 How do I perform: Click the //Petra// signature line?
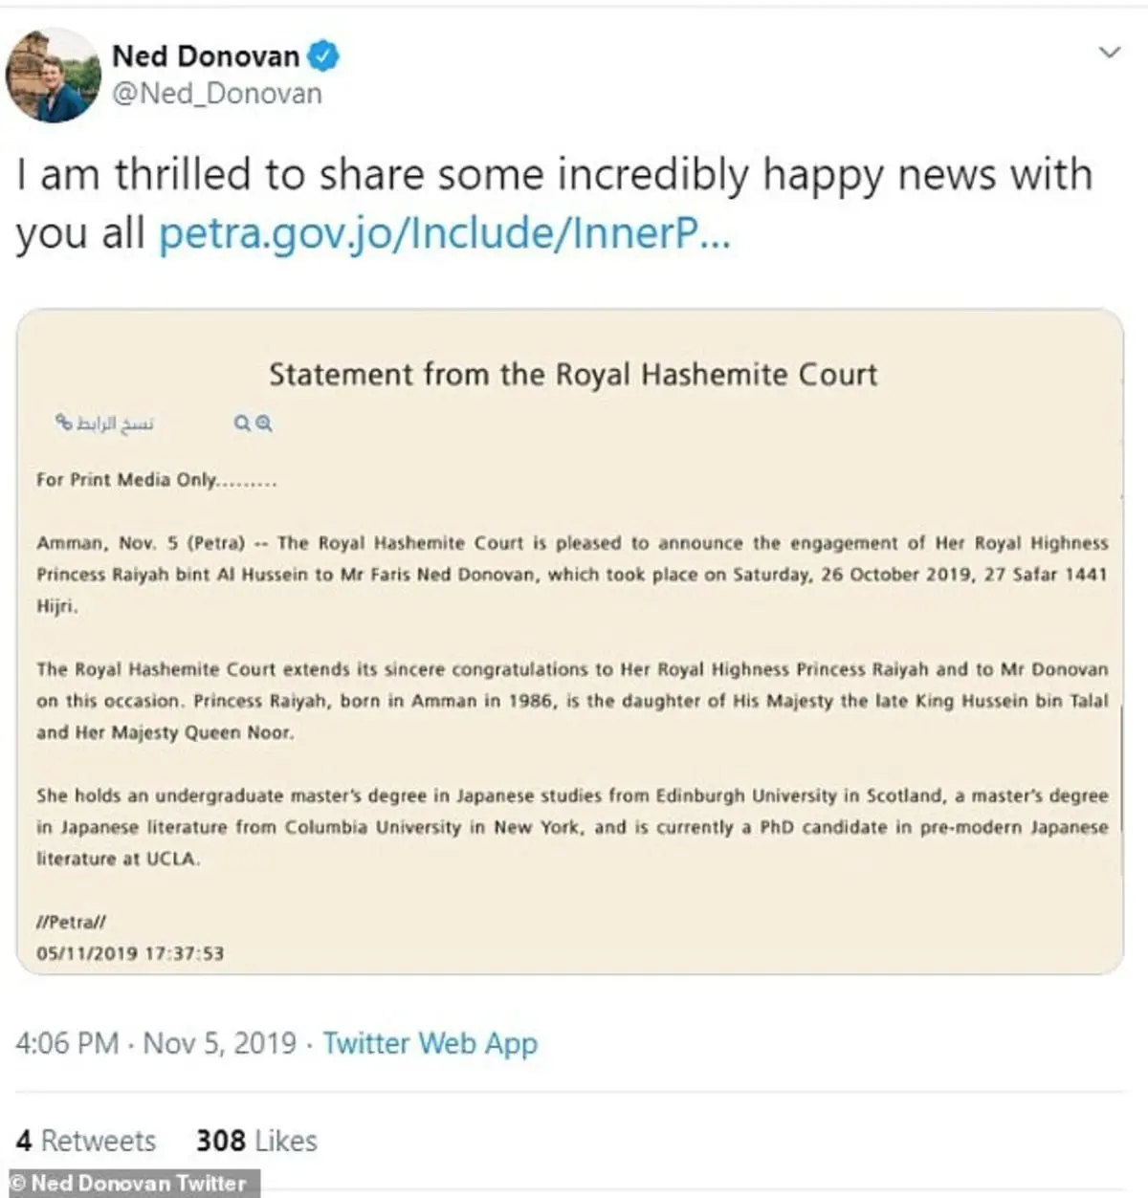[71, 923]
